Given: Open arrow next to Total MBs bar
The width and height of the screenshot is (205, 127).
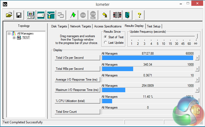Looking at the screenshot, I should [x=197, y=69].
